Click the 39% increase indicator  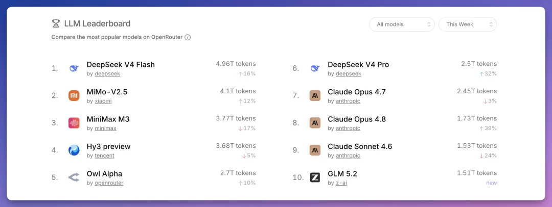(488, 128)
